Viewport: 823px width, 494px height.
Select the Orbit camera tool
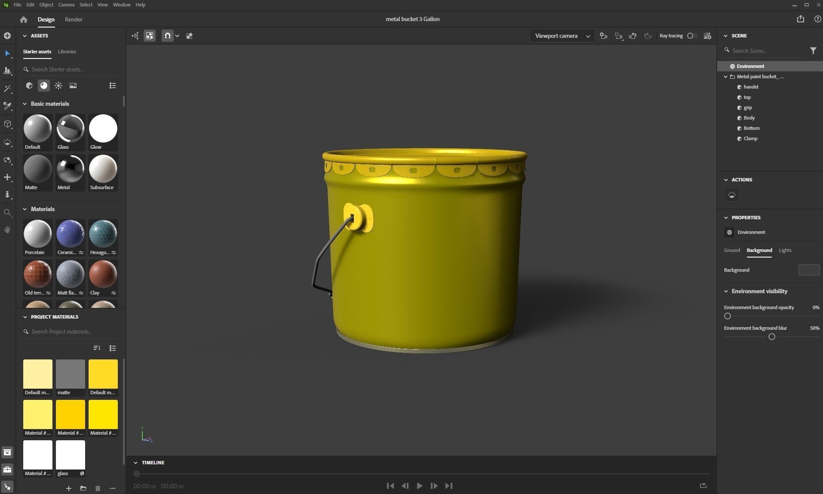point(7,160)
